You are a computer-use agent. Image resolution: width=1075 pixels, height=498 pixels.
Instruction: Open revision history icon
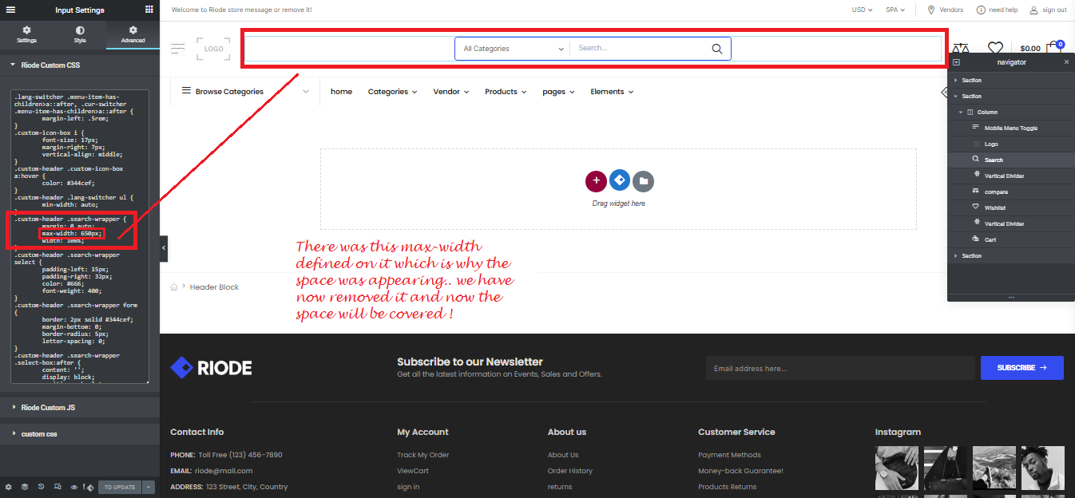coord(41,487)
